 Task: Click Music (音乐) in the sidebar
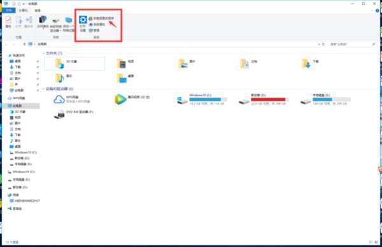(15, 141)
